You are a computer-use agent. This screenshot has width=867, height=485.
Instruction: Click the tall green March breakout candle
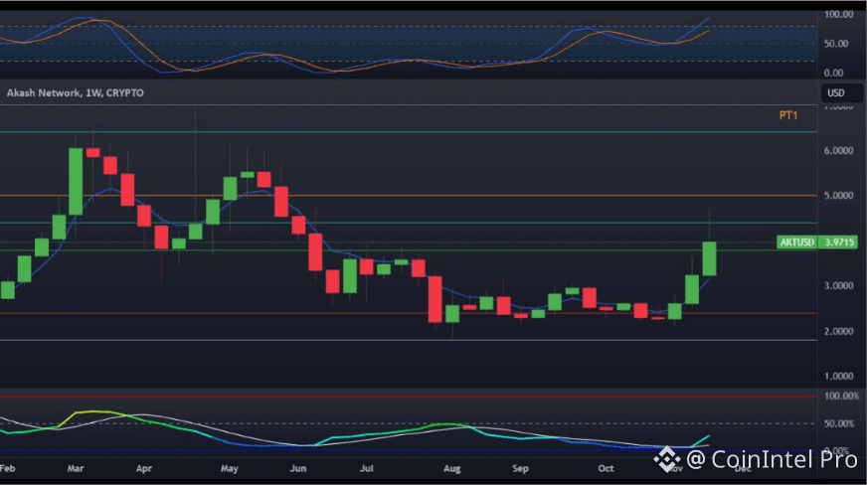[x=76, y=181]
